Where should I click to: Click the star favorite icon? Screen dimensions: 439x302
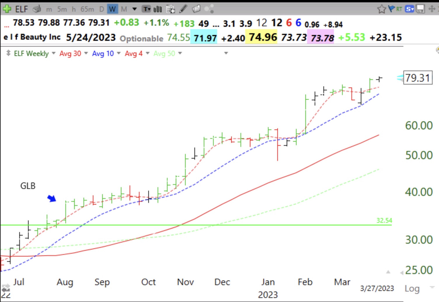[x=381, y=9]
